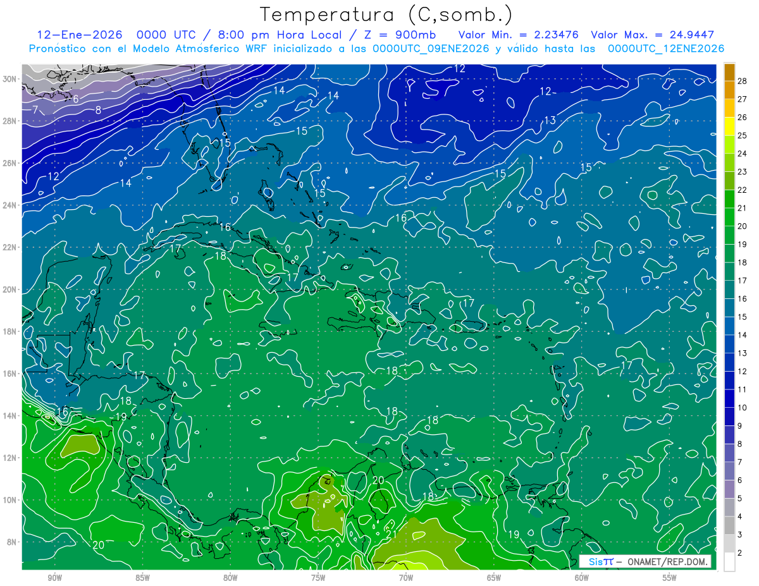The image size is (759, 586).
Task: Click the color scale value 15
Action: (x=742, y=317)
